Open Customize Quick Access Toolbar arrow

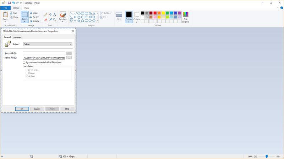pyautogui.click(x=21, y=3)
